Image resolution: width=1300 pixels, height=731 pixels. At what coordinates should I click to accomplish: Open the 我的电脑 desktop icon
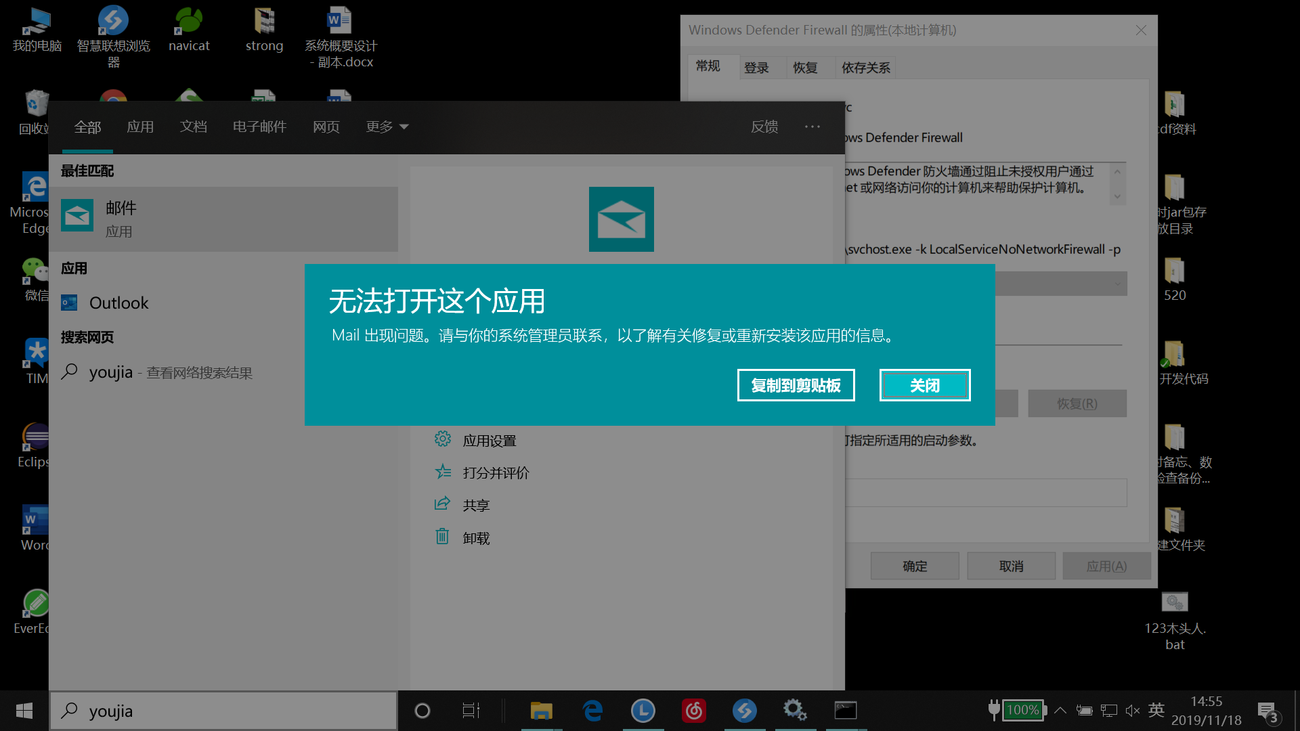click(x=37, y=30)
